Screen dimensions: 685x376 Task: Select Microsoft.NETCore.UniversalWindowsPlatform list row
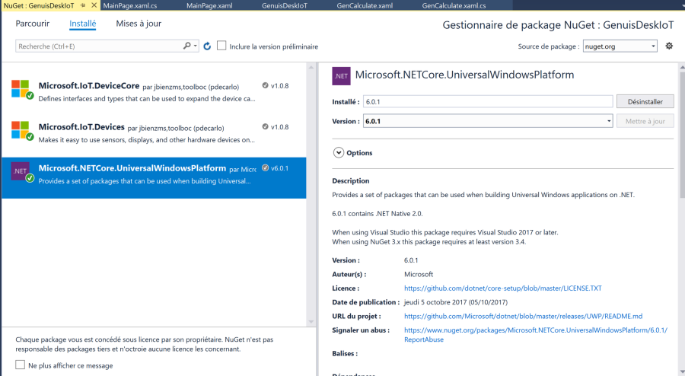coord(154,178)
